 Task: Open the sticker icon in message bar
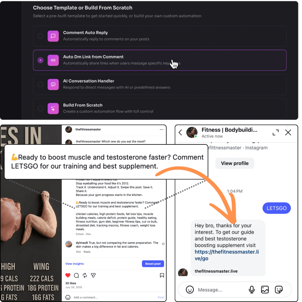pos(279,290)
